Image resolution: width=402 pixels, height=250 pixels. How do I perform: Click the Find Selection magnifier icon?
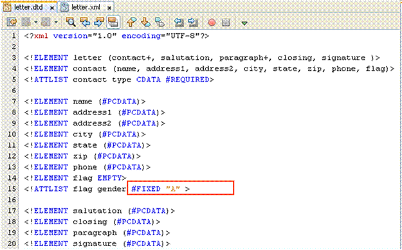[x=71, y=22]
